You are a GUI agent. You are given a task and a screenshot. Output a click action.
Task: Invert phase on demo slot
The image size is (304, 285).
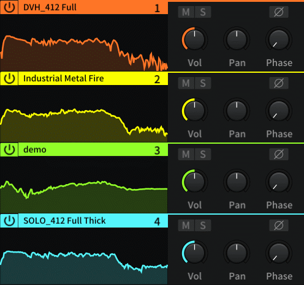(x=279, y=154)
